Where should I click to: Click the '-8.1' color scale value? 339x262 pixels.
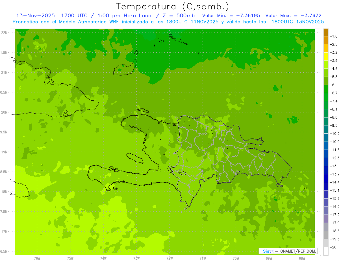point(334,109)
